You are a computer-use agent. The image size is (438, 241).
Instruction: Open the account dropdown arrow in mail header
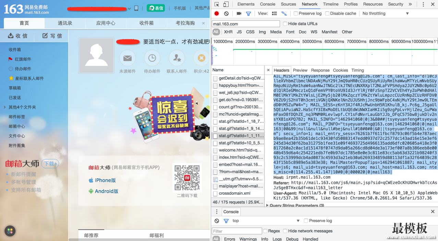tap(129, 9)
